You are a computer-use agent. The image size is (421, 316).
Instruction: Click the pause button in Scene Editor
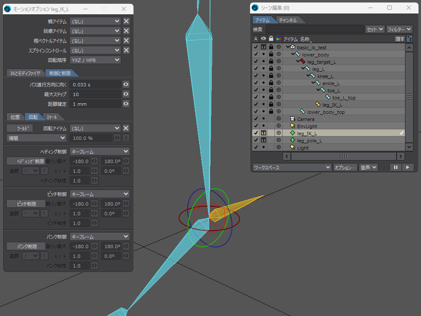(x=395, y=167)
